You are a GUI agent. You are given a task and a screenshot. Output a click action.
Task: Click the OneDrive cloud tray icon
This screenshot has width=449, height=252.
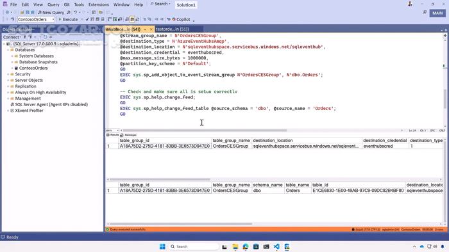[x=422, y=247]
